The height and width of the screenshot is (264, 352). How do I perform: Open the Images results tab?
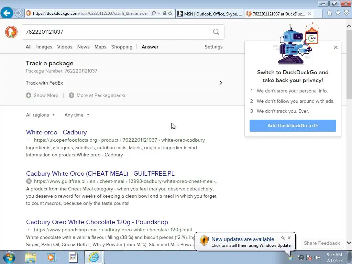(44, 47)
